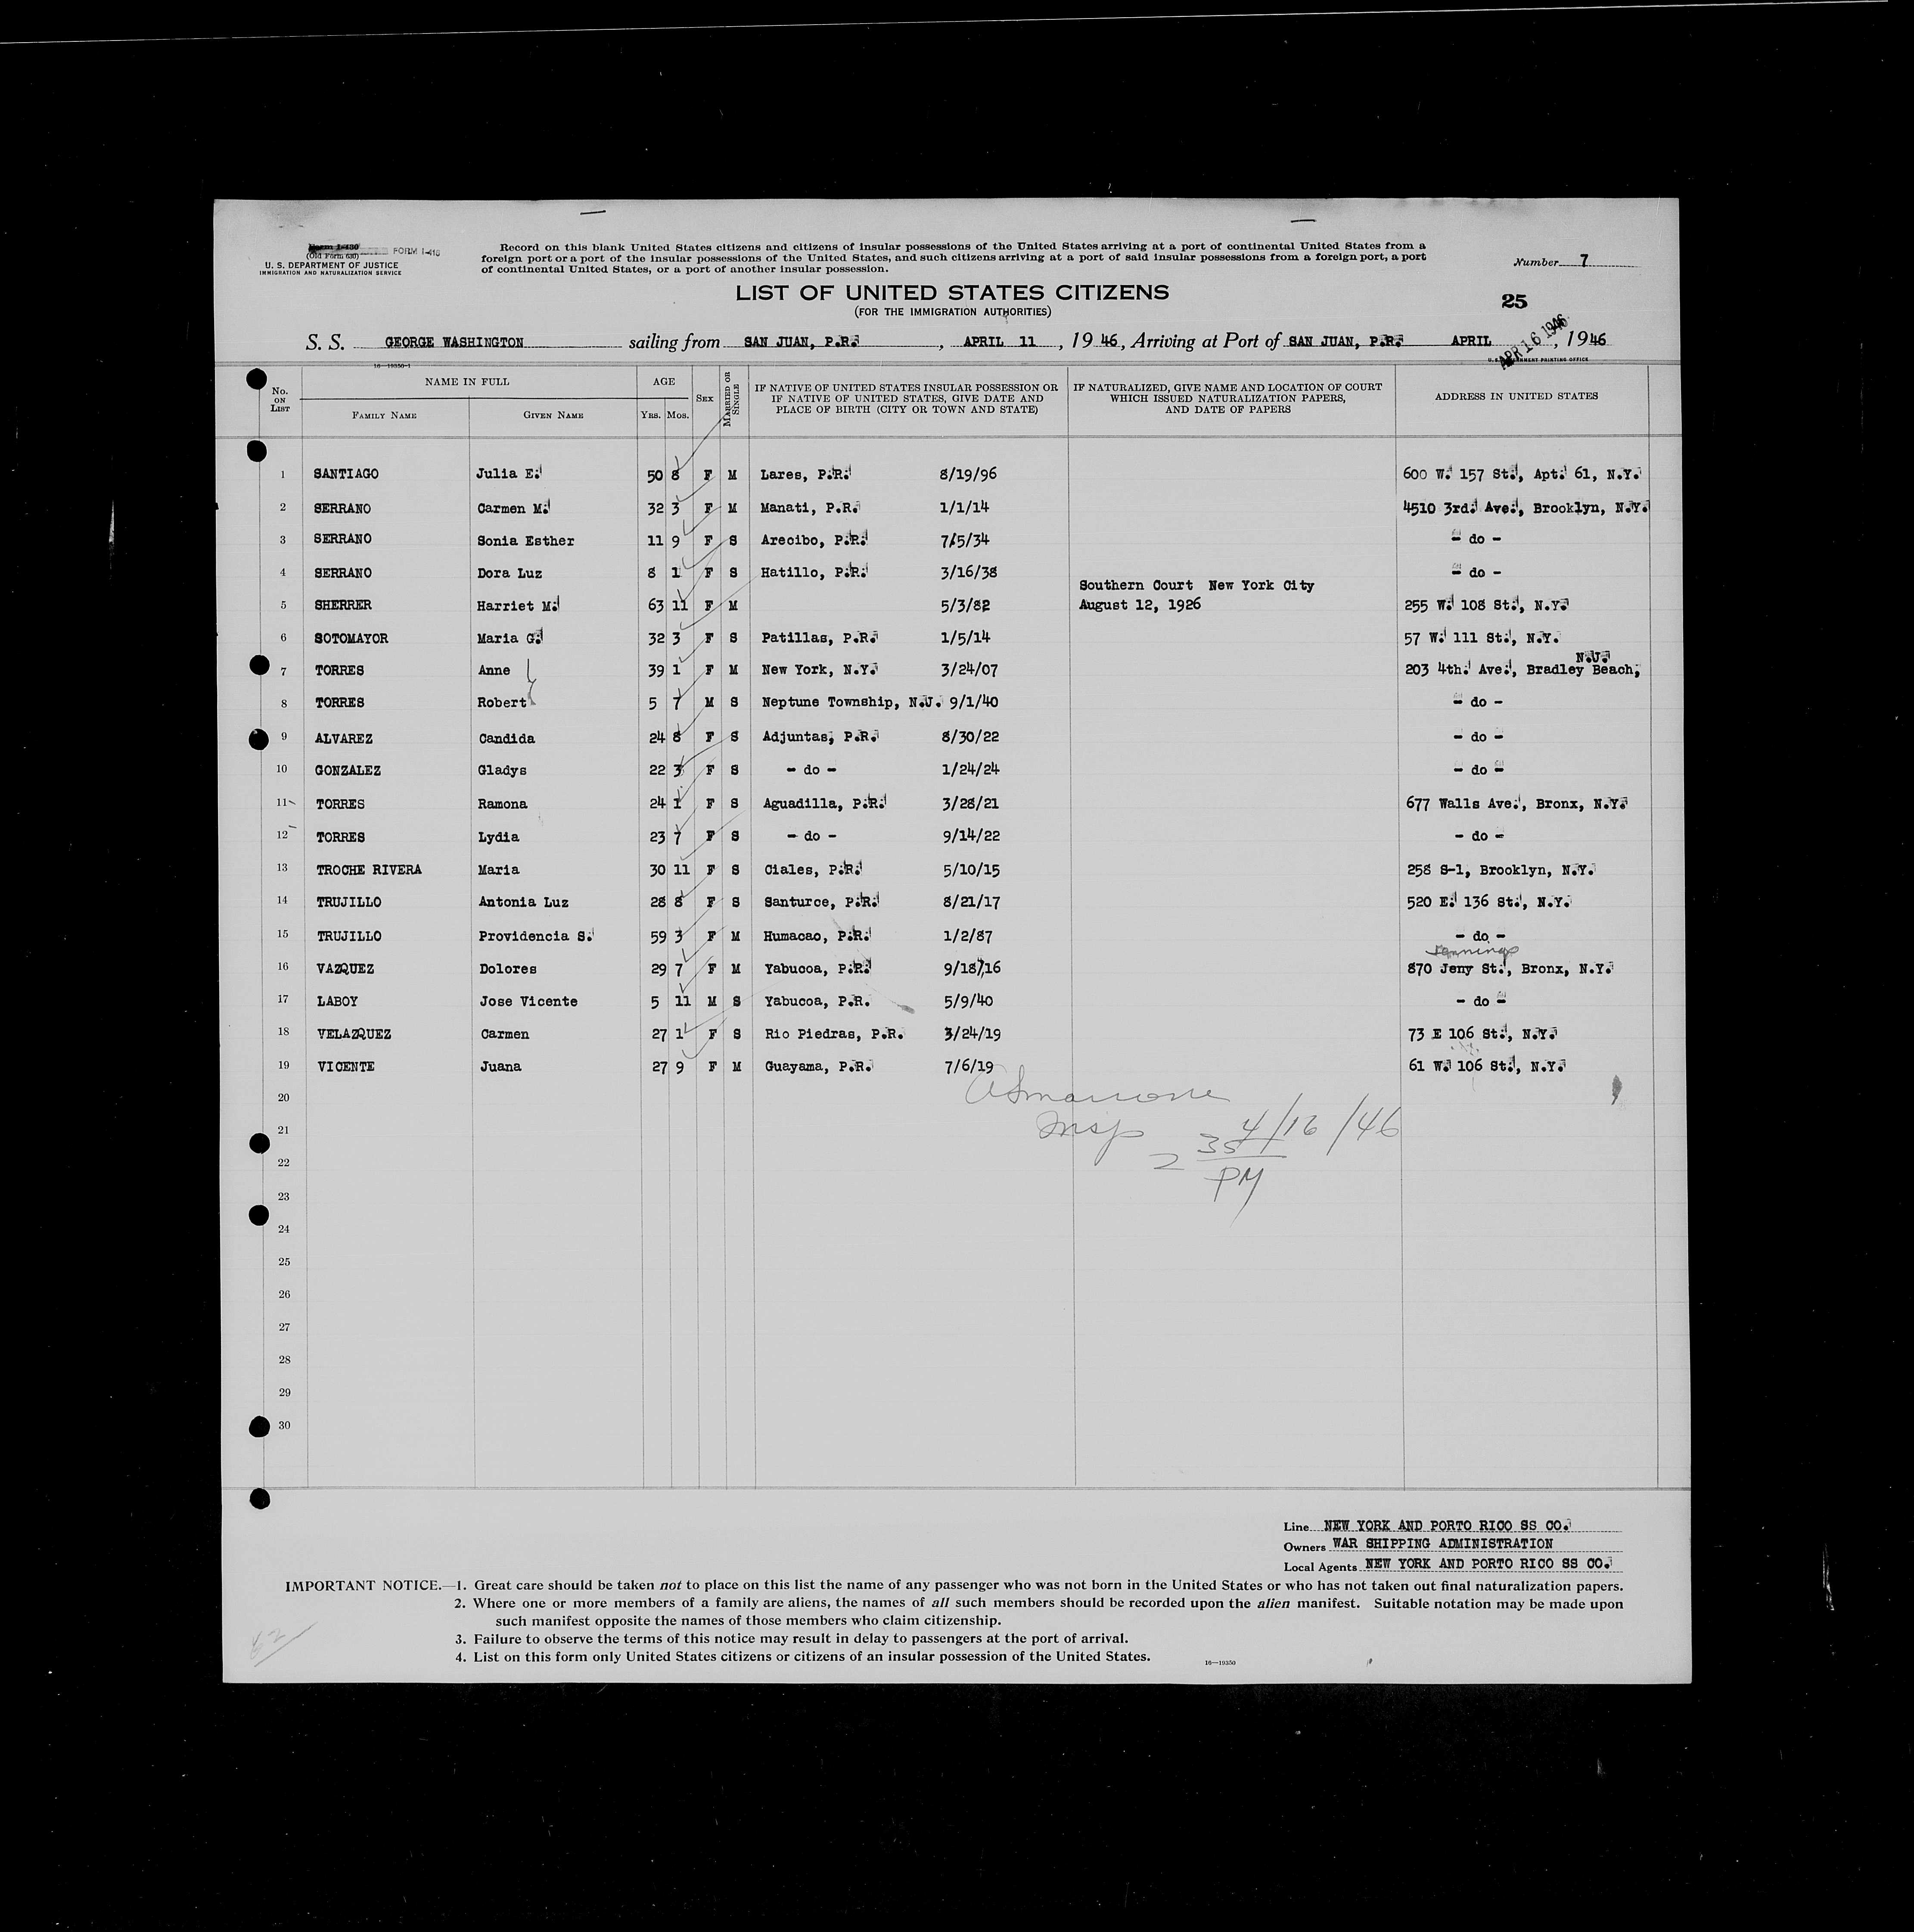Select address 4510 3rd Ave., Brooklyn
Viewport: 1914px width, 1932px height.
[x=1527, y=508]
